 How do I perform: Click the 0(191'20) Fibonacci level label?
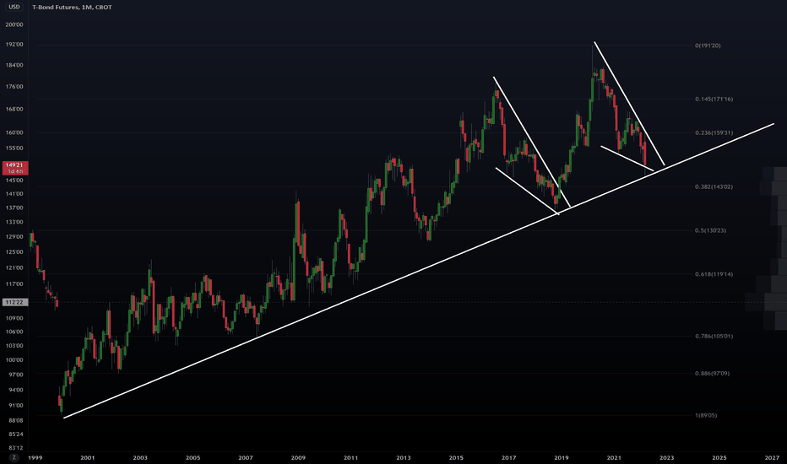[x=708, y=46]
